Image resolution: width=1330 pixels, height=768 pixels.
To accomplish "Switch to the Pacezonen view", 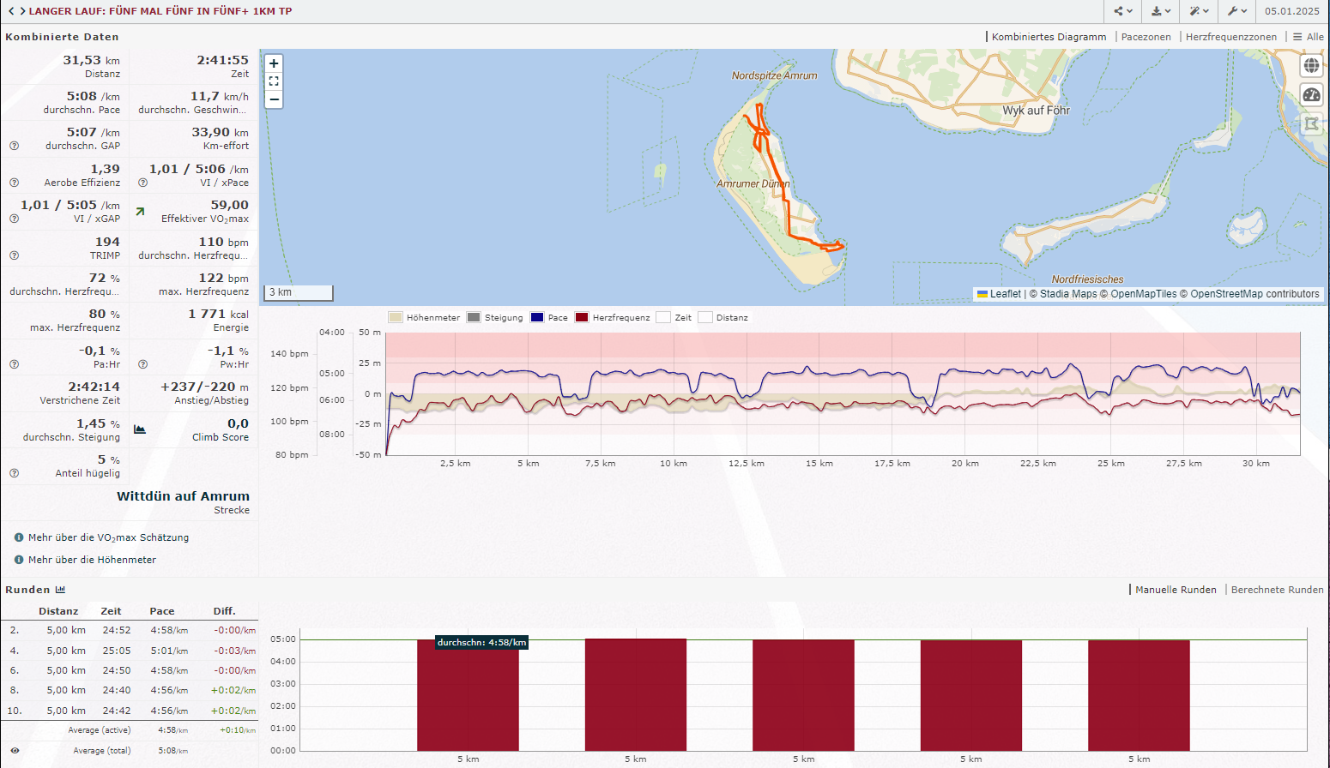I will (1146, 37).
